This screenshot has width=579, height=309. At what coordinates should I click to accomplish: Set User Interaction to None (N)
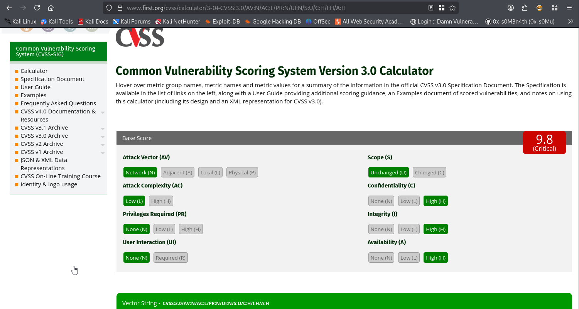click(137, 258)
